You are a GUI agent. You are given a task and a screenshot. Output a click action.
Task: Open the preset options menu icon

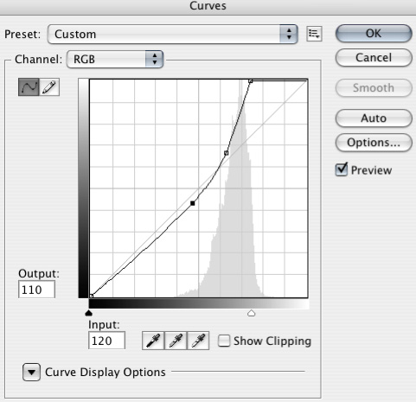314,34
